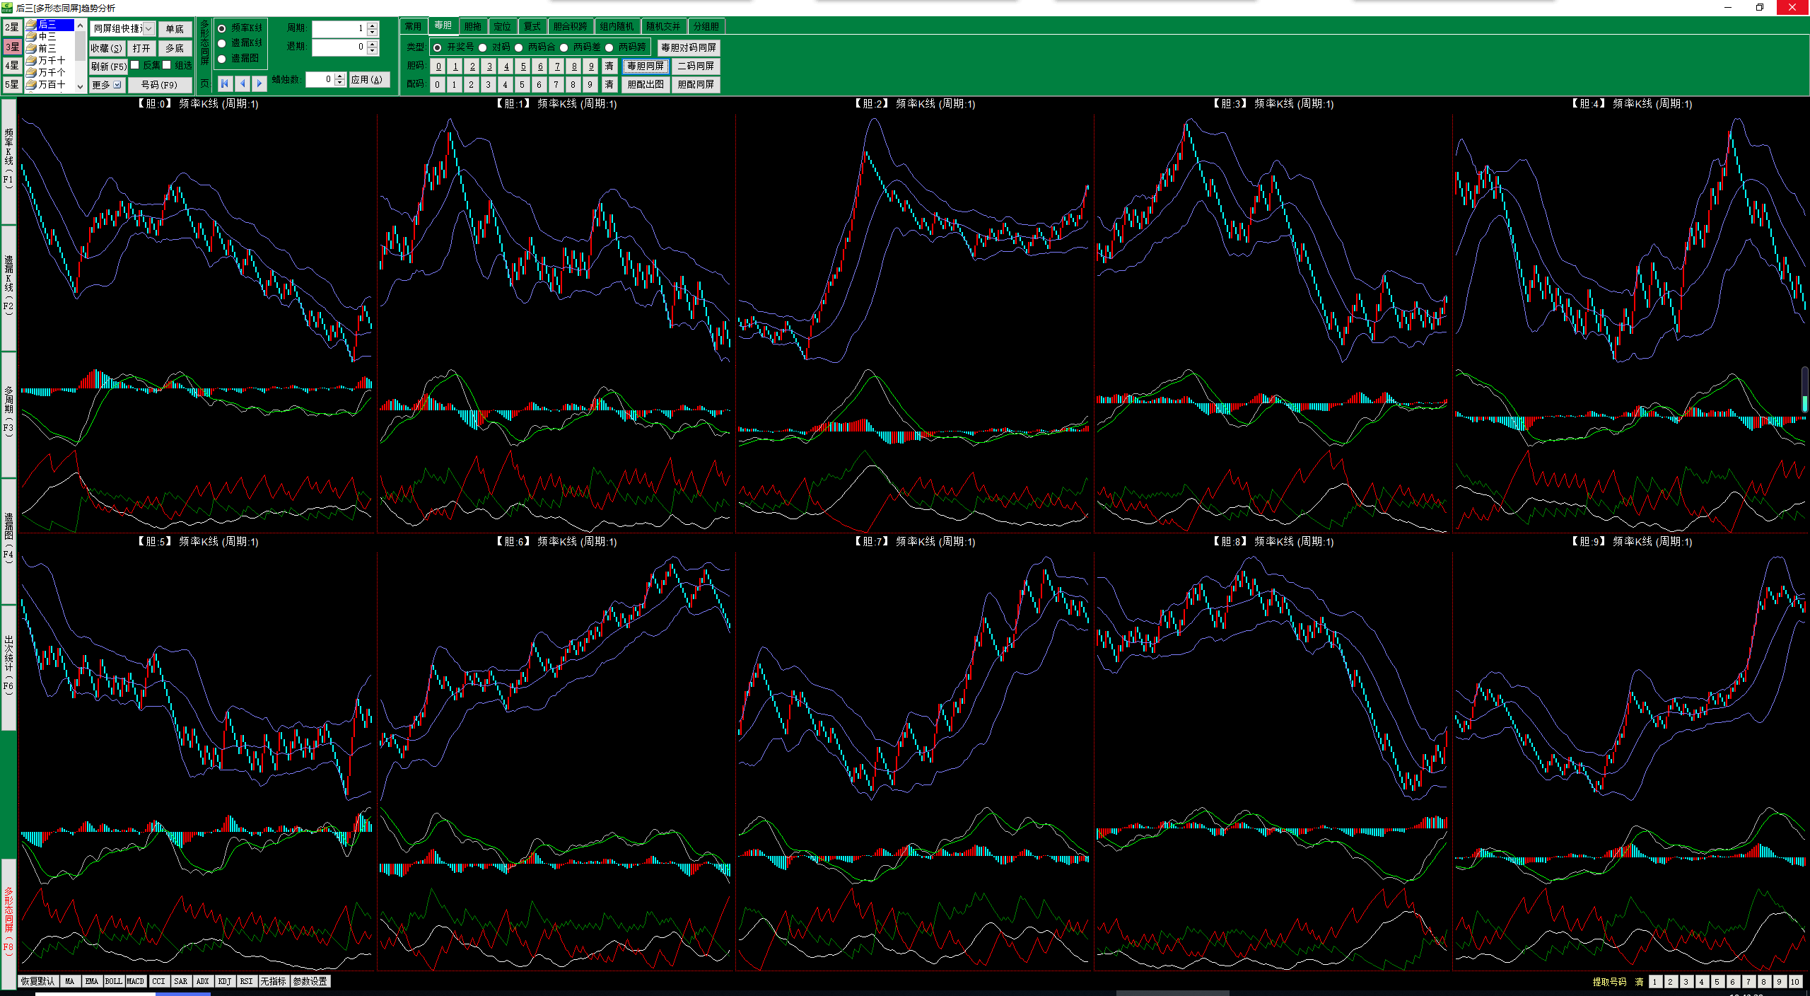Viewport: 1810px width, 996px height.
Task: Open 中三 folder in list
Action: pos(47,36)
